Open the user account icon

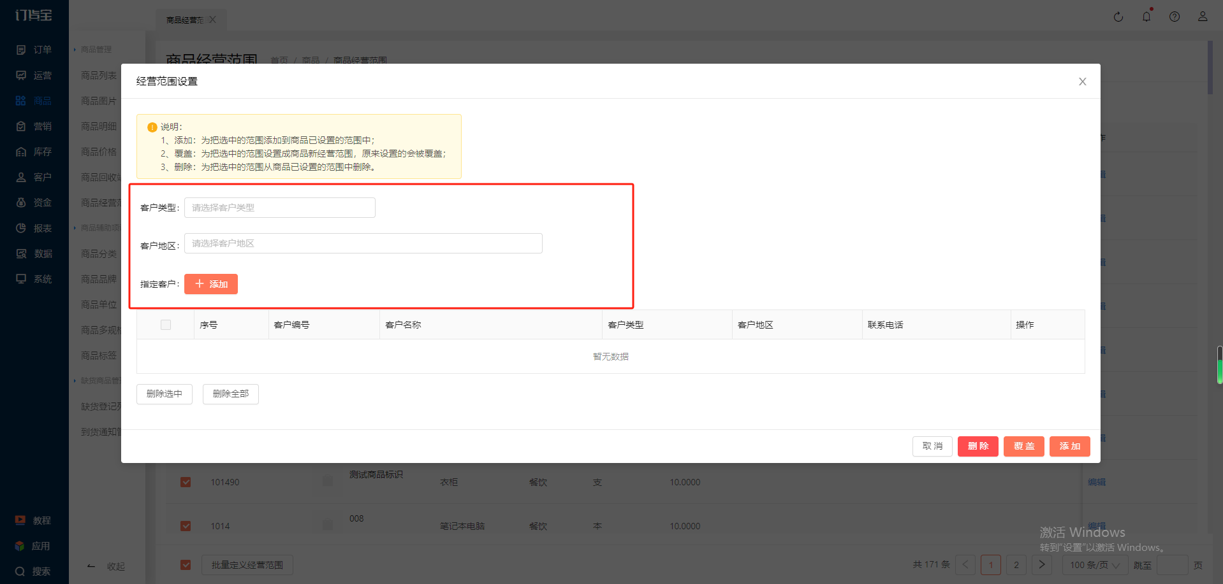coord(1202,17)
